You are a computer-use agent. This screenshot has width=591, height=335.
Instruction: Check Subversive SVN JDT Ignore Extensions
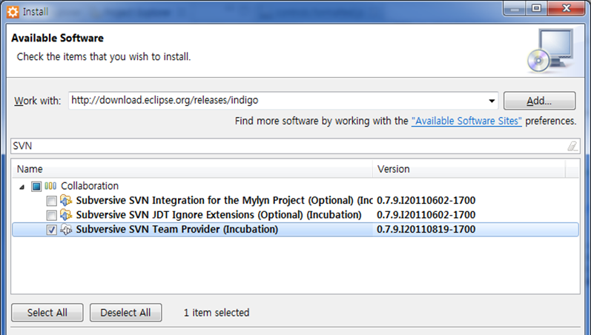click(x=52, y=215)
